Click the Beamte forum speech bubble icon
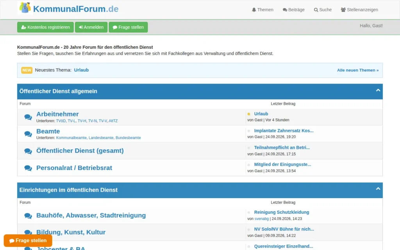 pos(28,134)
